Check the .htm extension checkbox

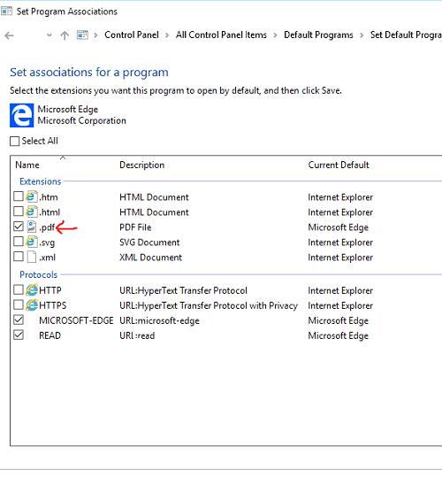pyautogui.click(x=19, y=196)
